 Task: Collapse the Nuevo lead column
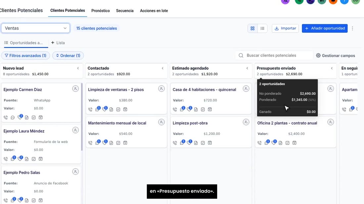78,68
